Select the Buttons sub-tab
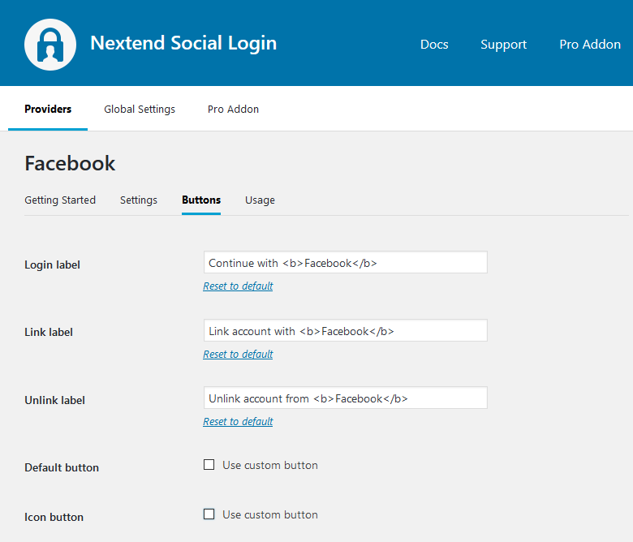 (x=201, y=200)
